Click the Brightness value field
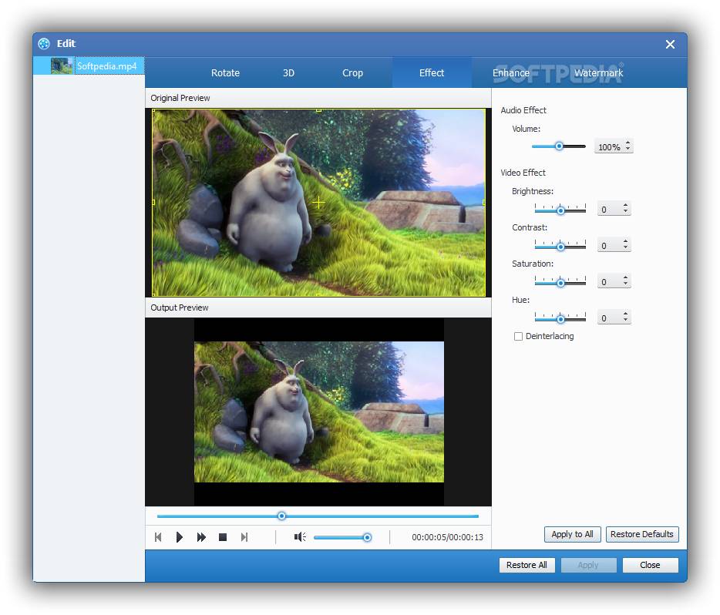Image resolution: width=720 pixels, height=615 pixels. point(609,210)
